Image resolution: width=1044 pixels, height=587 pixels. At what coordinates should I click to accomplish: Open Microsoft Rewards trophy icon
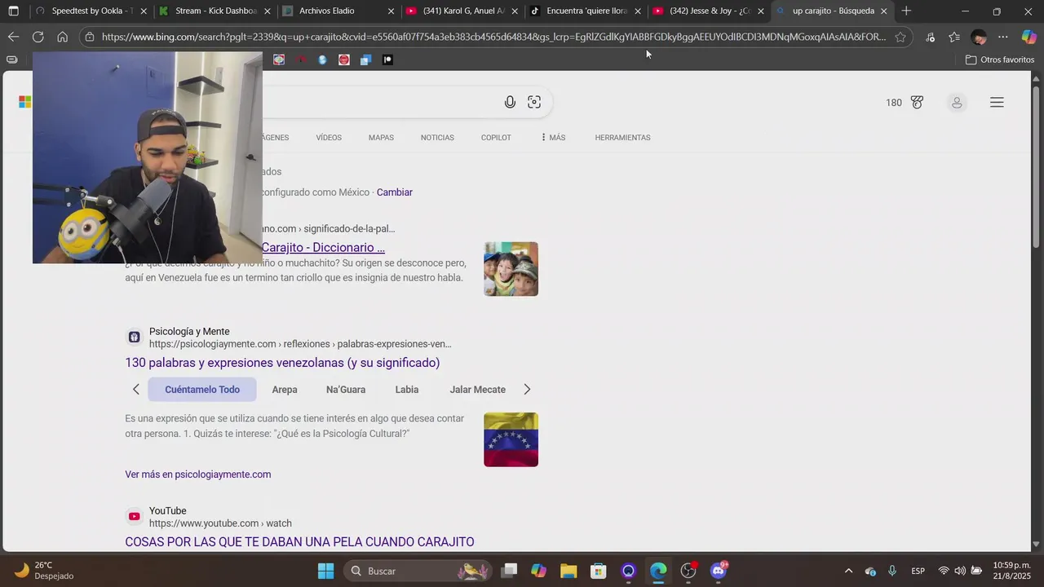coord(917,103)
